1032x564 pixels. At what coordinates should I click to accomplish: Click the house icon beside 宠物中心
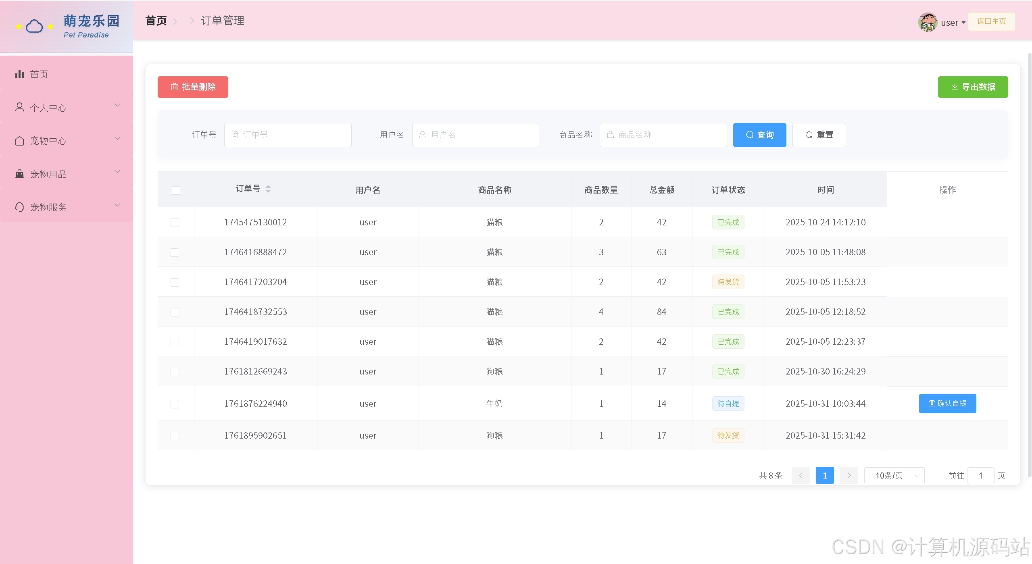pos(19,141)
